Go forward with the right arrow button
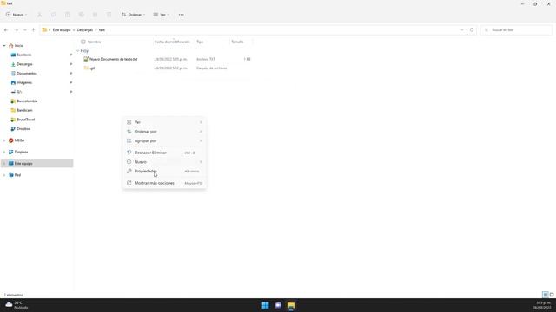This screenshot has height=312, width=556. (16, 30)
